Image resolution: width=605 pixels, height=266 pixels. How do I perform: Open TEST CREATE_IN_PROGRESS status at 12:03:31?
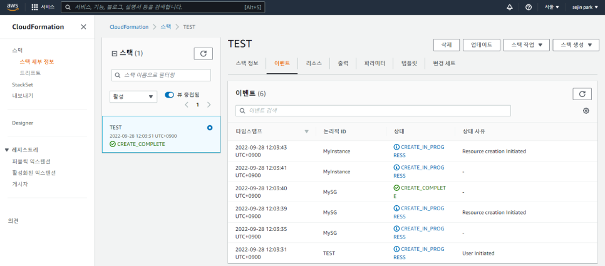click(x=419, y=253)
